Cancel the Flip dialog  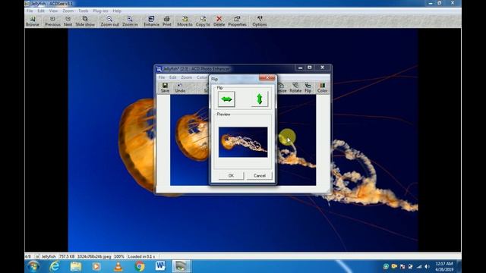[260, 175]
